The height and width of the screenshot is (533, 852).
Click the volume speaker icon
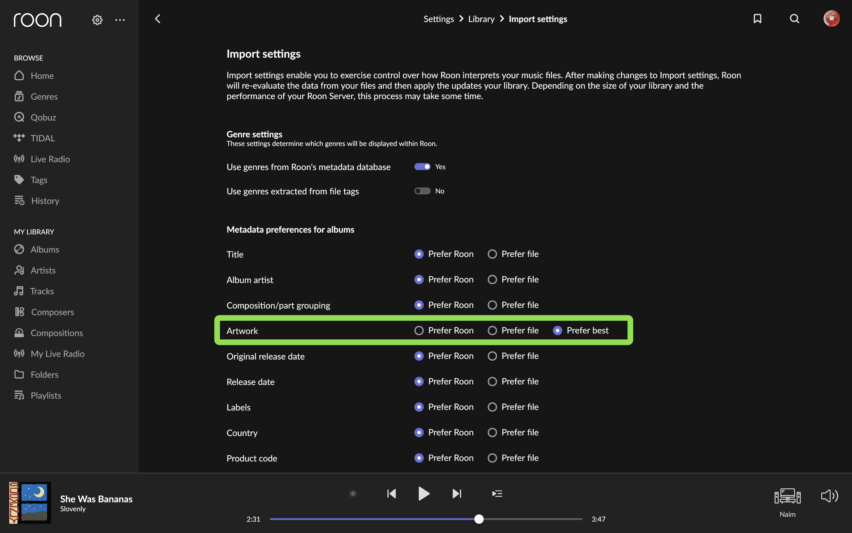click(829, 496)
